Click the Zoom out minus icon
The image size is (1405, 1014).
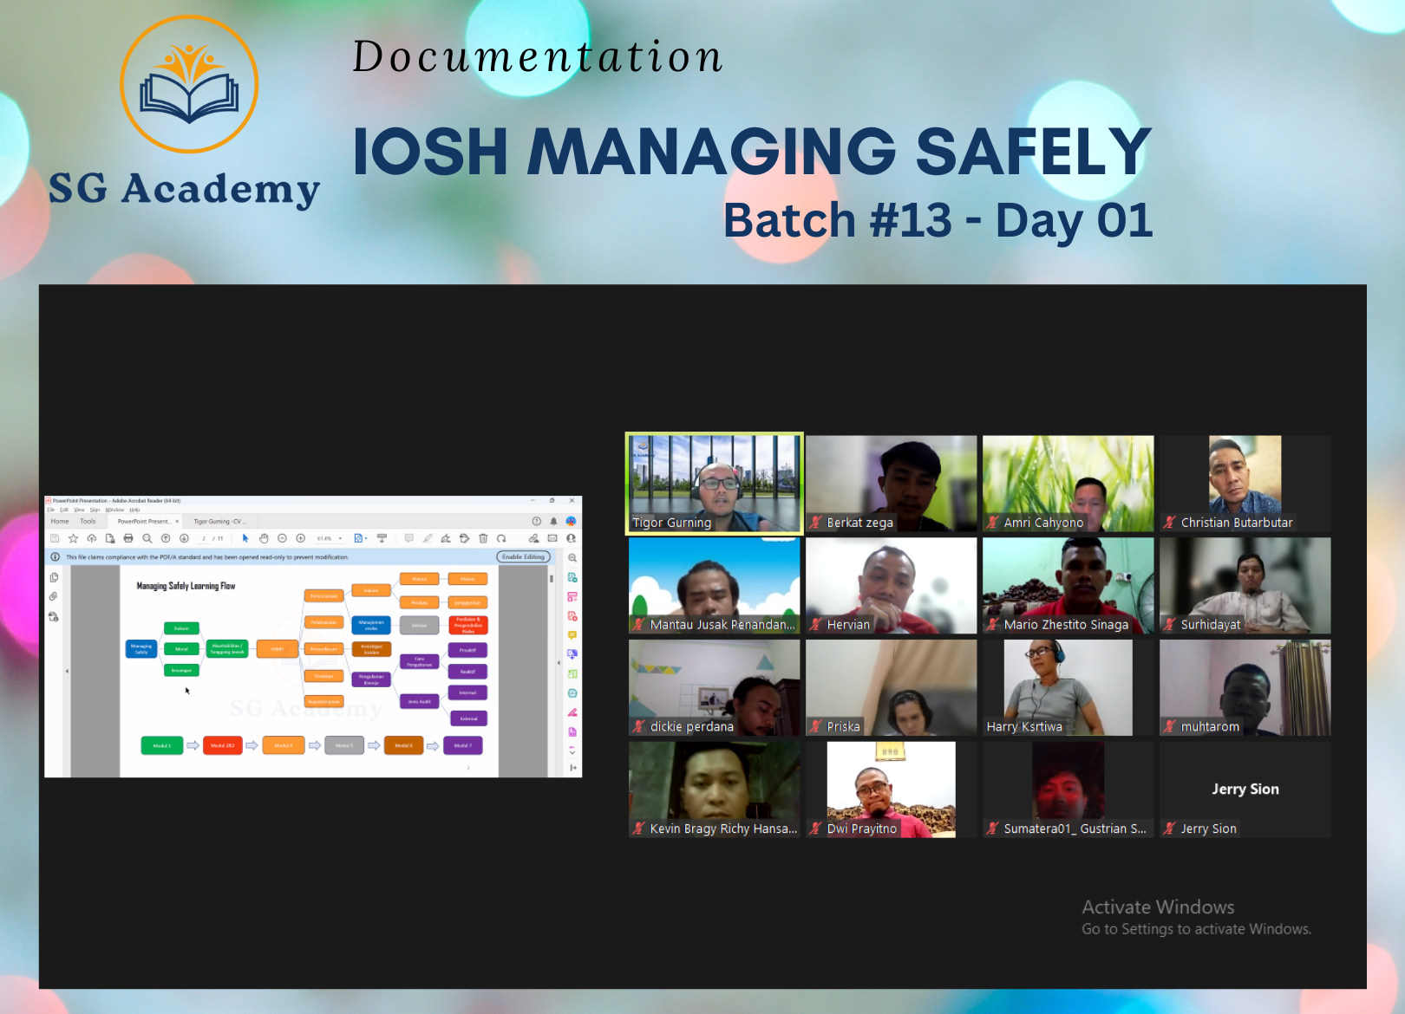282,538
